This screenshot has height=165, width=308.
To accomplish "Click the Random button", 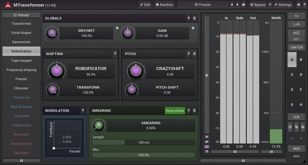I will 165,5.
